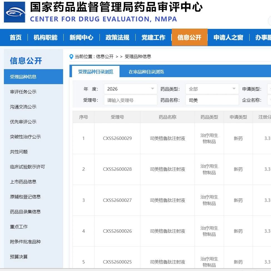This screenshot has height=271, width=271.
Task: Click the NMPA drug center logo
Action: pyautogui.click(x=14, y=12)
